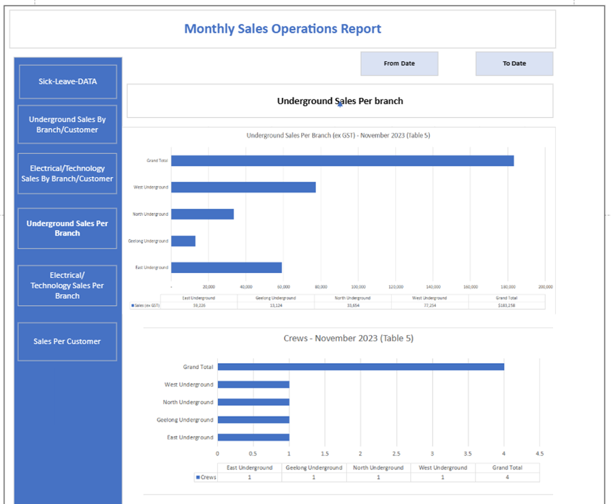The width and height of the screenshot is (611, 504).
Task: Click the Crews legend color marker
Action: (x=198, y=477)
